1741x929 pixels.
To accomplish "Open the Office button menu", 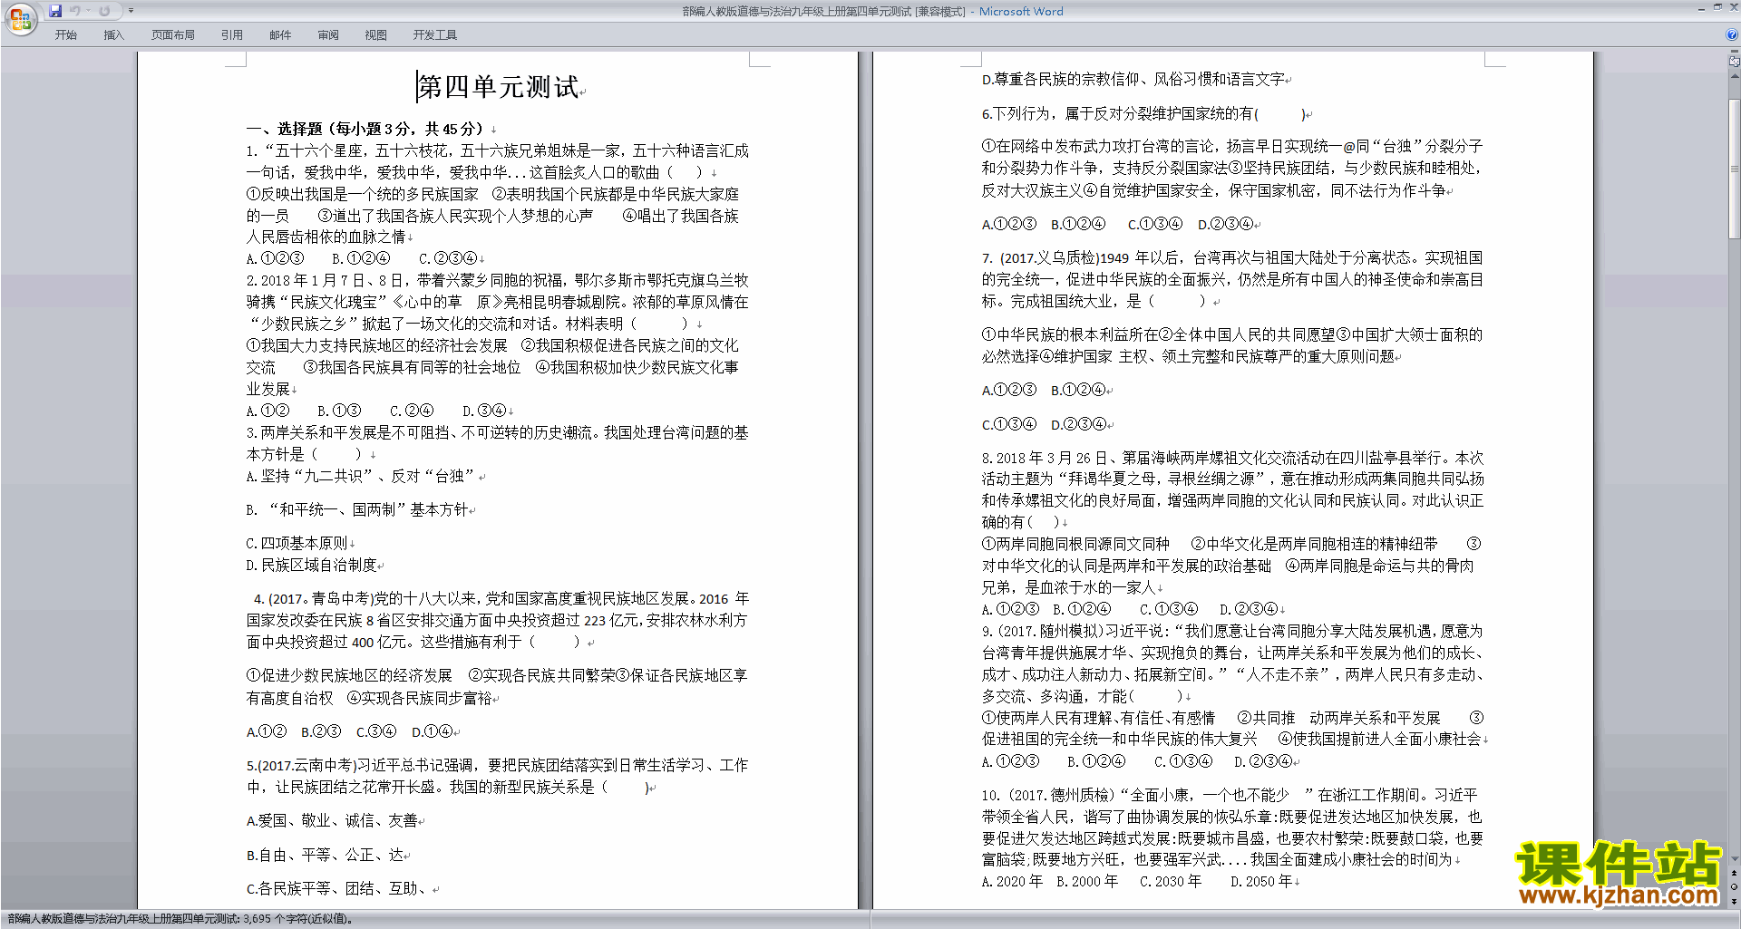I will [21, 19].
